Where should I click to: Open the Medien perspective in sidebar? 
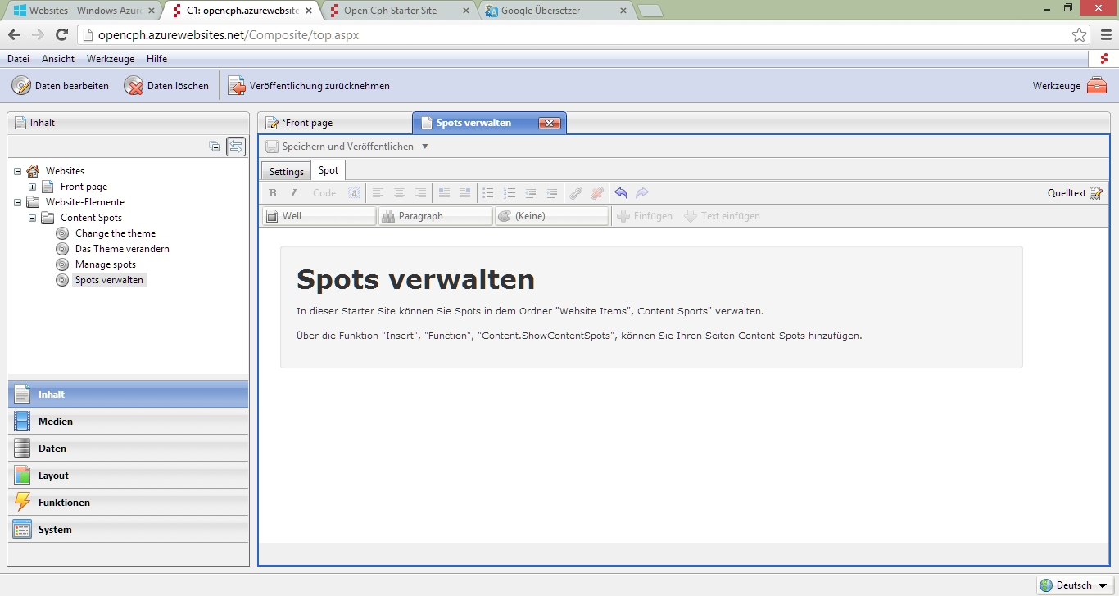tap(55, 422)
